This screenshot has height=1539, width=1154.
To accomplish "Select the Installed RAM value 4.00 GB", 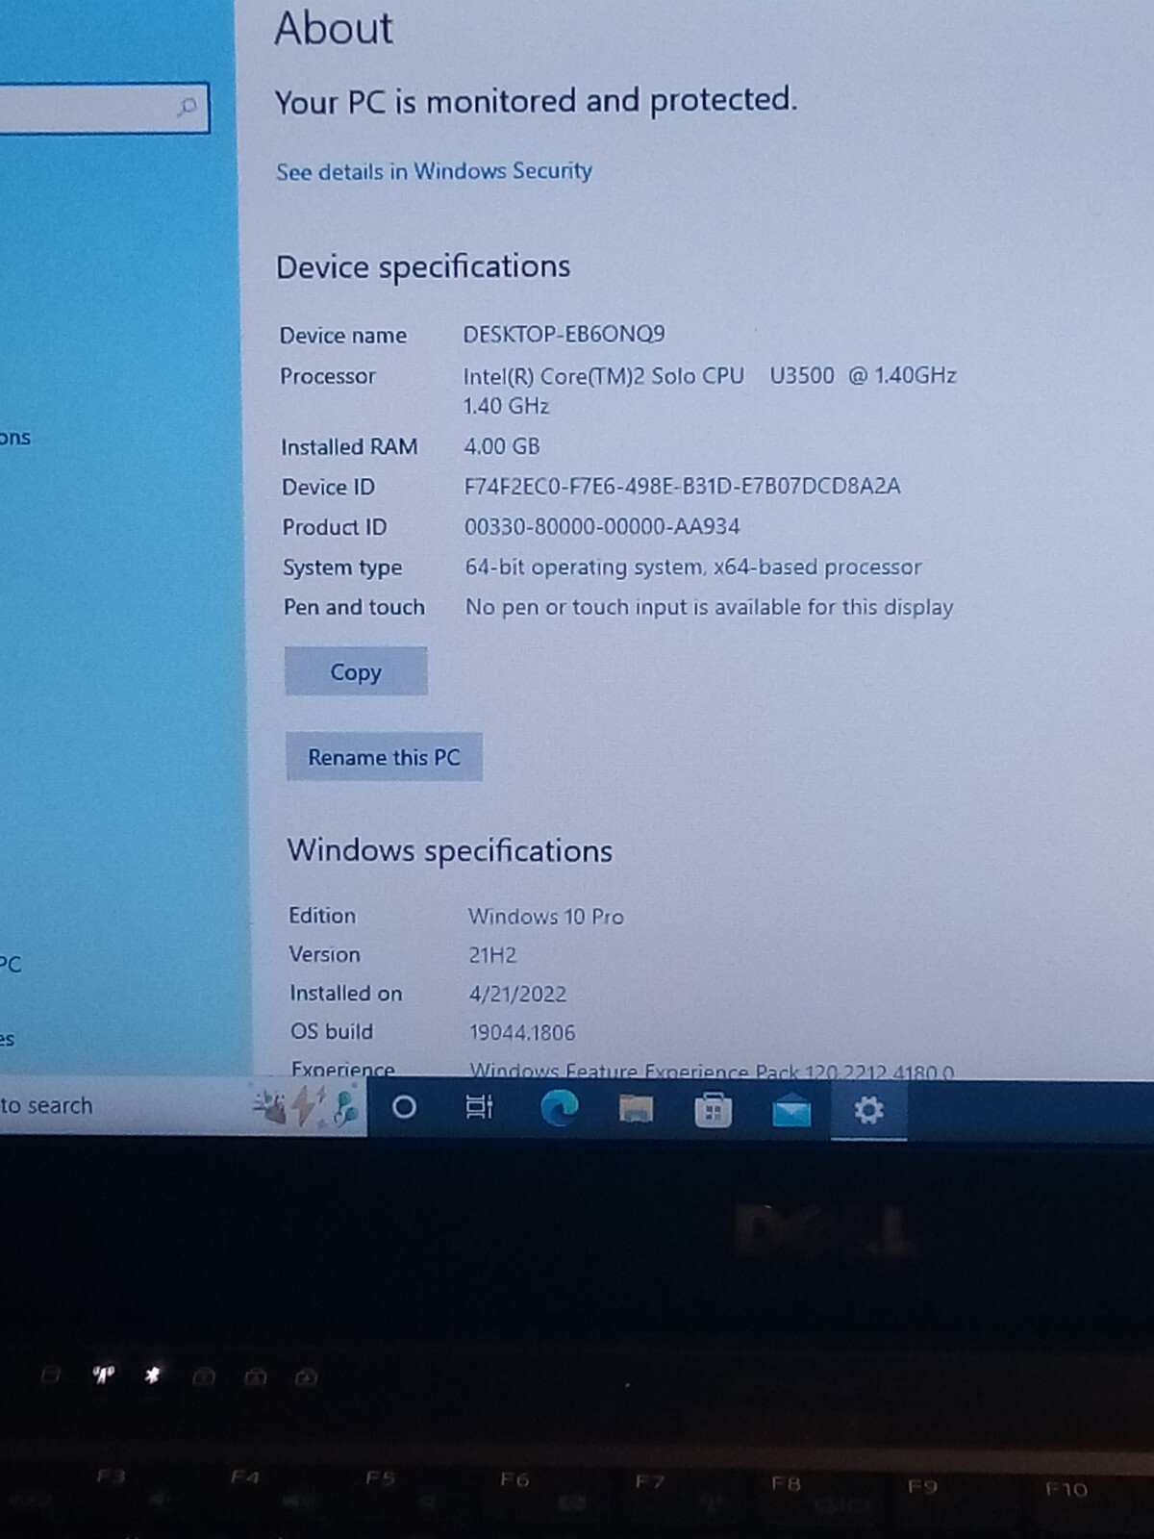I will coord(501,446).
